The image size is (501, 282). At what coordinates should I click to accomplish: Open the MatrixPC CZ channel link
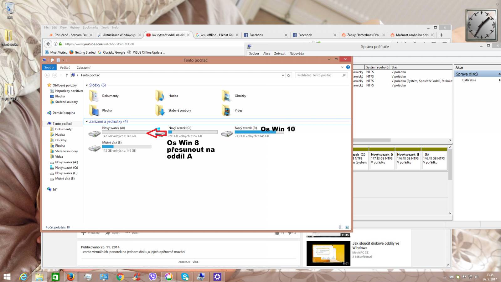coord(360,253)
